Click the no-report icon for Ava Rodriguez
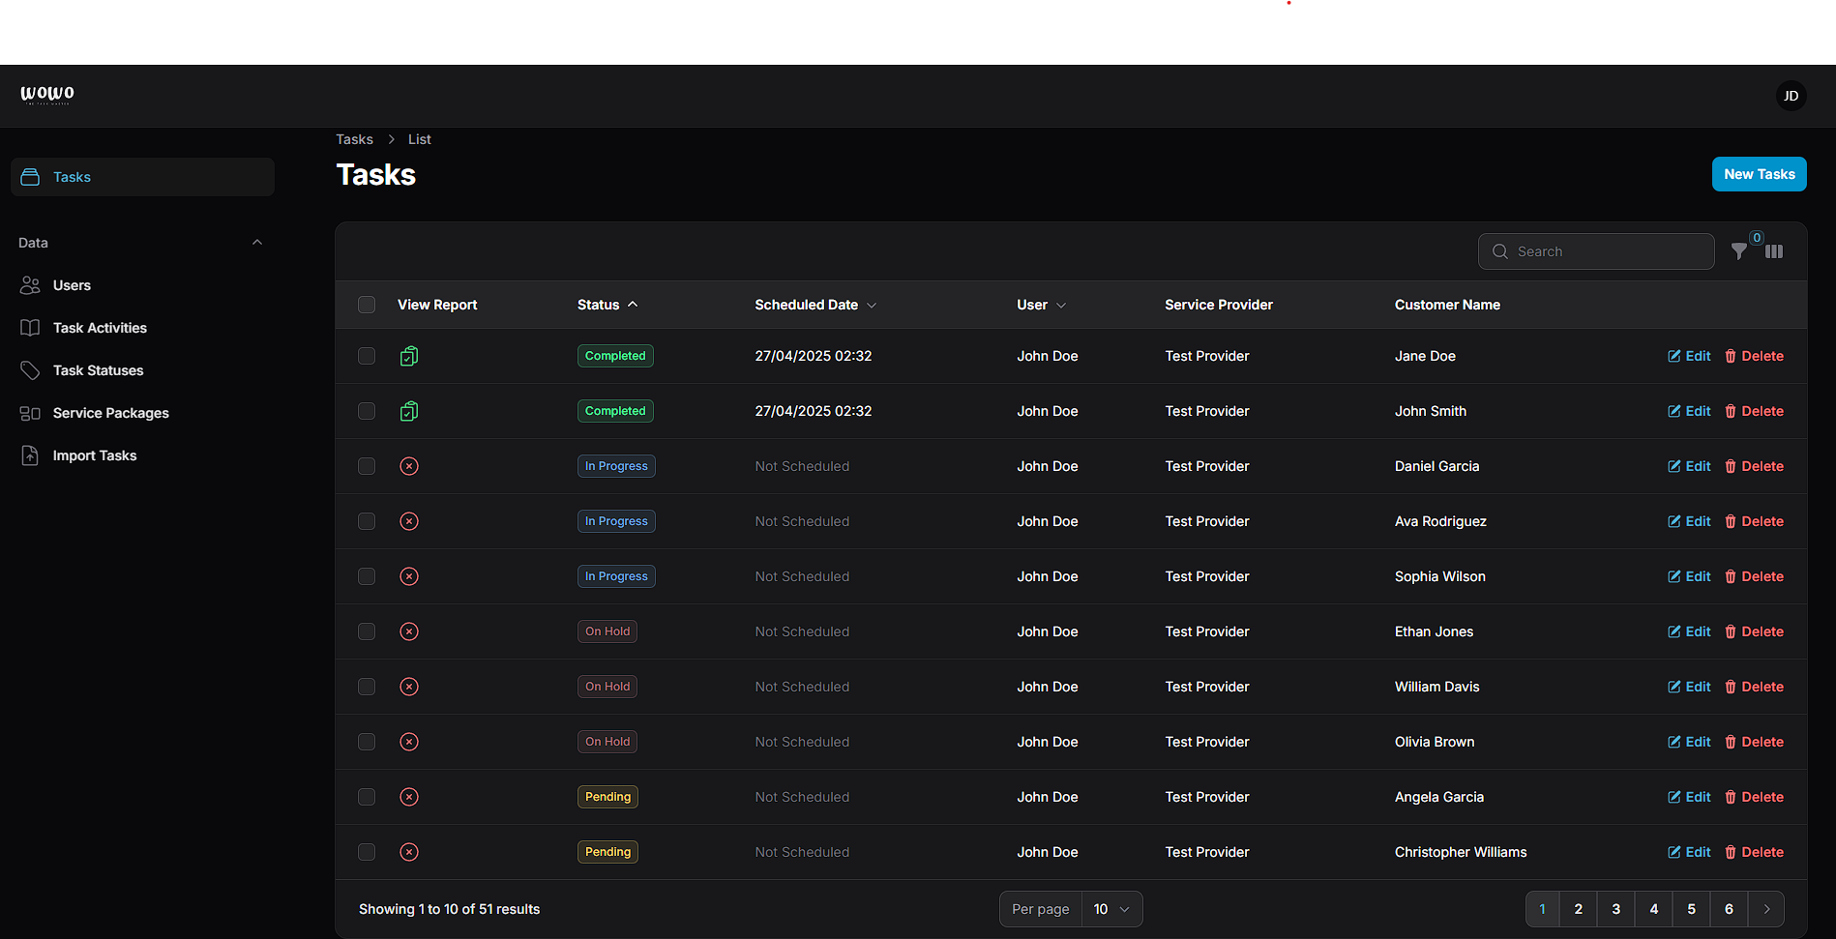The width and height of the screenshot is (1836, 939). 409,521
